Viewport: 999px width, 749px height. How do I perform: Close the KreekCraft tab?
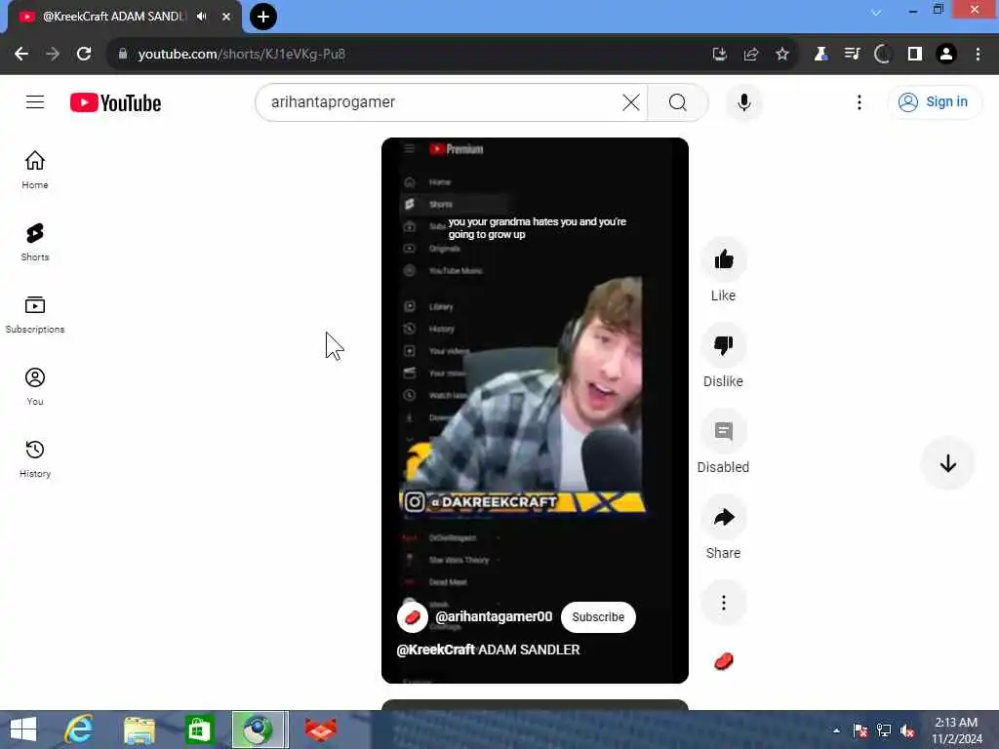[x=226, y=17]
